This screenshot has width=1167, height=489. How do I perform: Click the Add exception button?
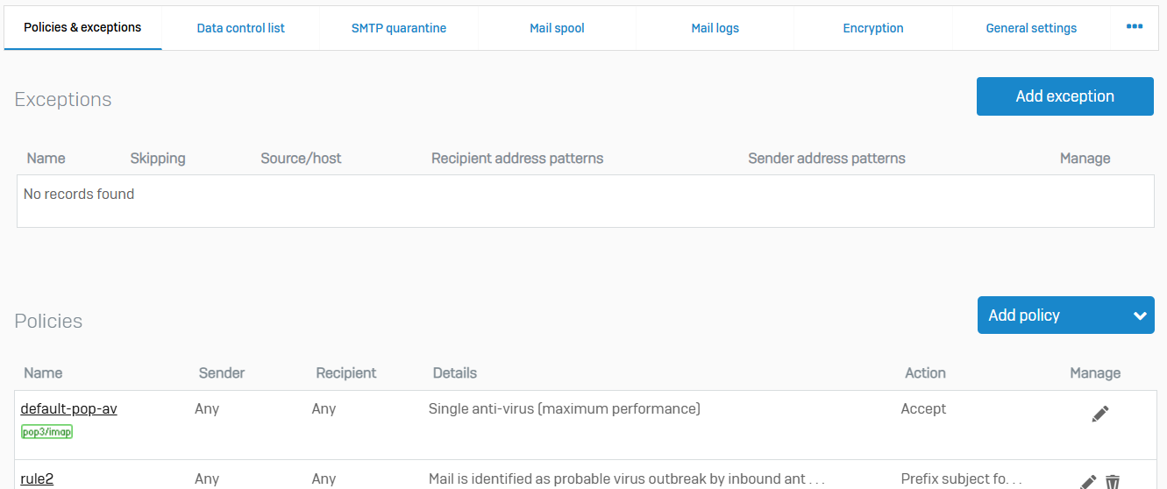point(1064,96)
